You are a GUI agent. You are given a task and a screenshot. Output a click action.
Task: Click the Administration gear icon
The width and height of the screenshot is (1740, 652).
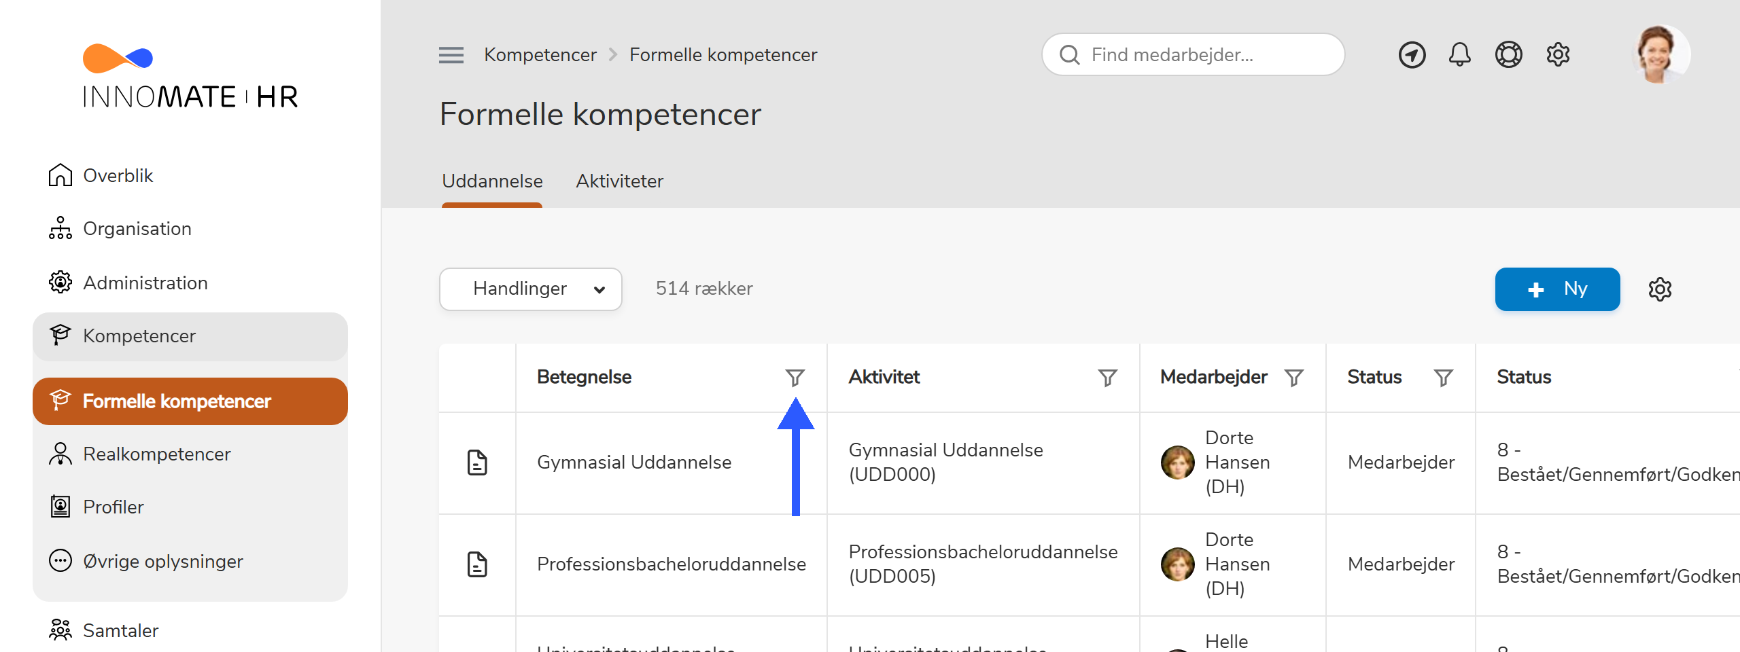click(x=60, y=282)
